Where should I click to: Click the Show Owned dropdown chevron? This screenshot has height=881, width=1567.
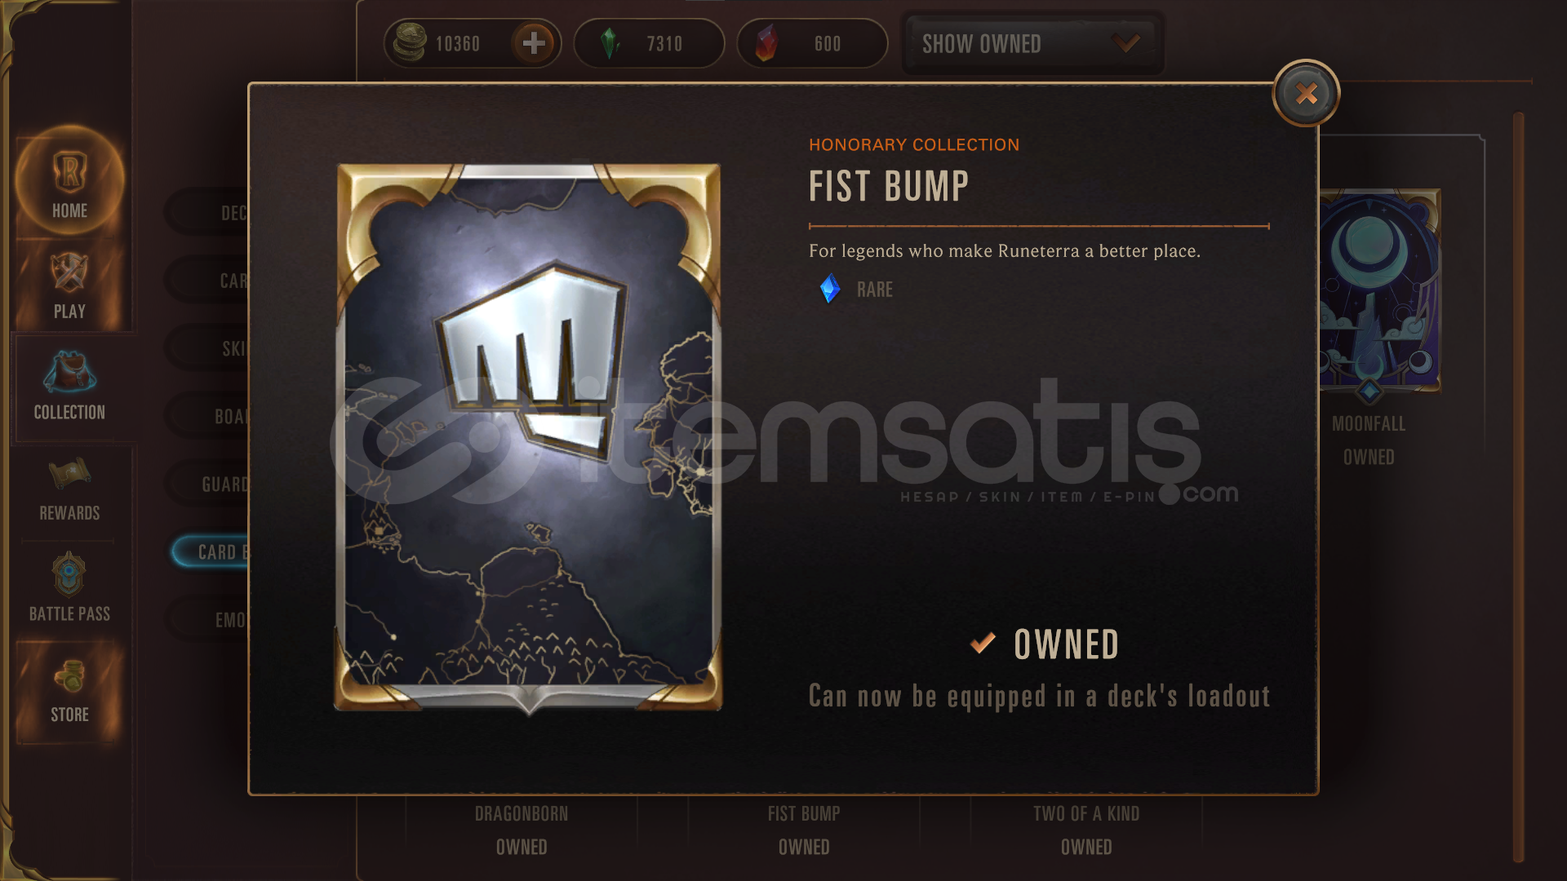[1126, 42]
